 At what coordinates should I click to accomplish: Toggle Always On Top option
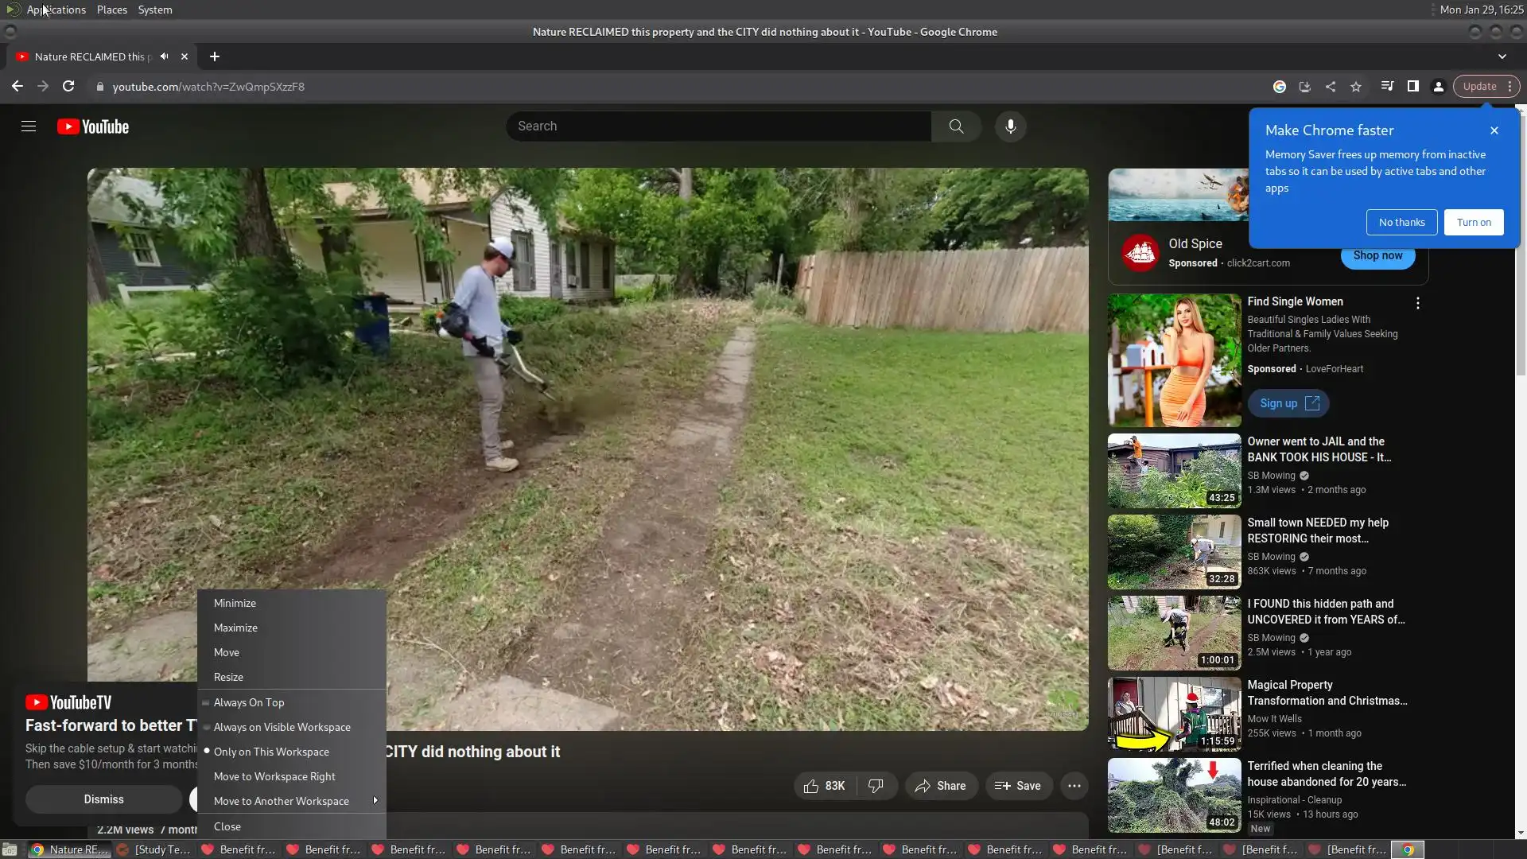249,702
